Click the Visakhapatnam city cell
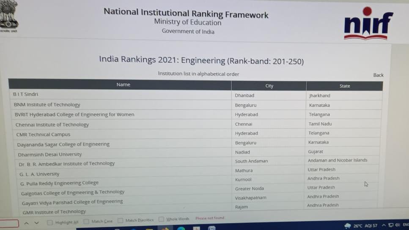The image size is (409, 230). click(x=250, y=198)
